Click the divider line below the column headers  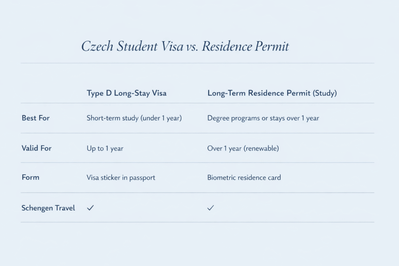[197, 103]
